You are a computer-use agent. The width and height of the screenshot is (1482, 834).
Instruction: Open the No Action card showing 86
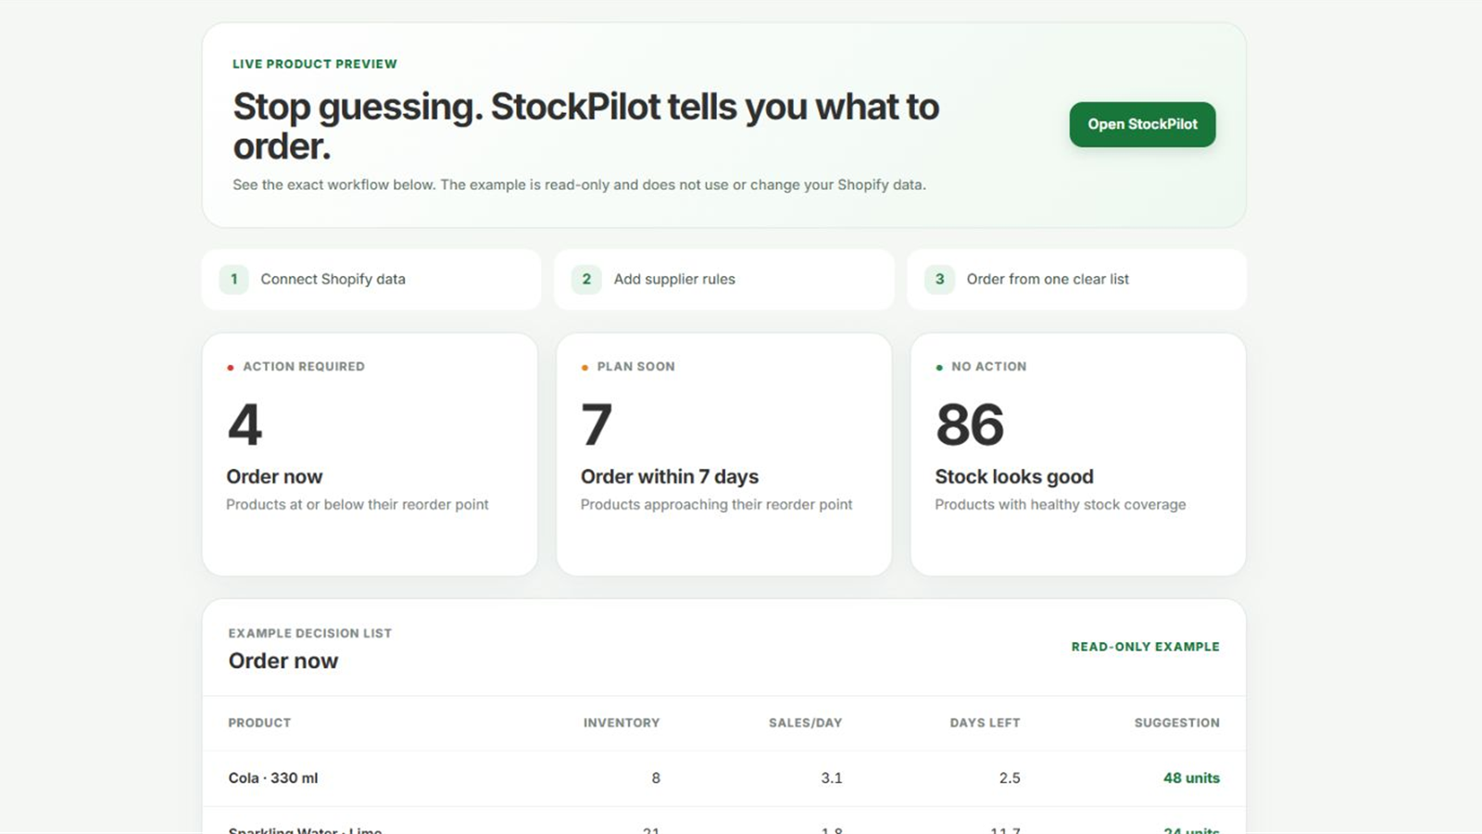click(1078, 454)
